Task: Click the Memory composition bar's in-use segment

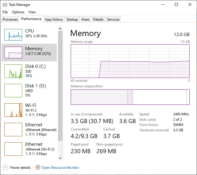Action: 99,97
